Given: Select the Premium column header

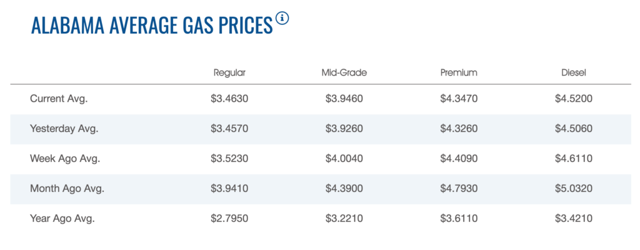Looking at the screenshot, I should [x=459, y=73].
